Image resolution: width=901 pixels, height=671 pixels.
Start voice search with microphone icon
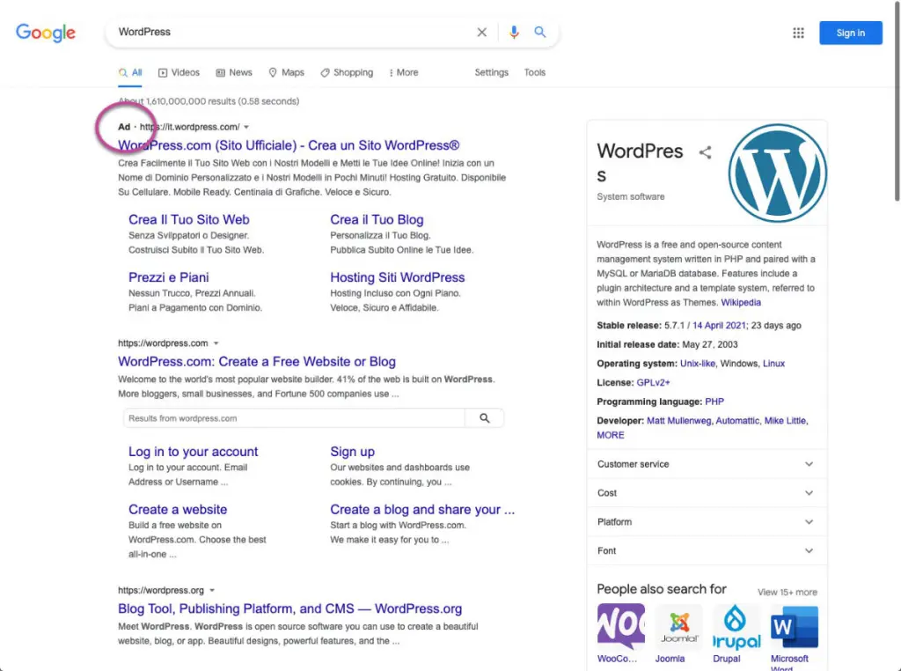coord(514,33)
